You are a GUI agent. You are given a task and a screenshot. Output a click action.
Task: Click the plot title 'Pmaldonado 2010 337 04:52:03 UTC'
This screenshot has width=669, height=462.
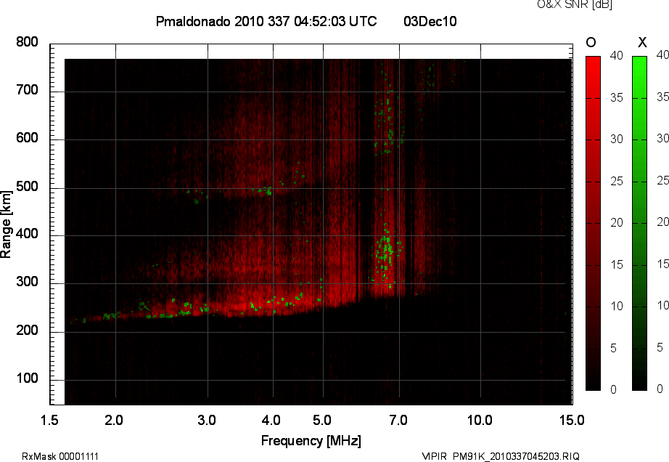click(x=266, y=21)
